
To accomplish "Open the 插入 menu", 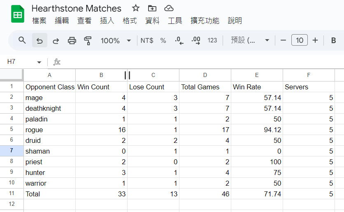I will pos(107,21).
